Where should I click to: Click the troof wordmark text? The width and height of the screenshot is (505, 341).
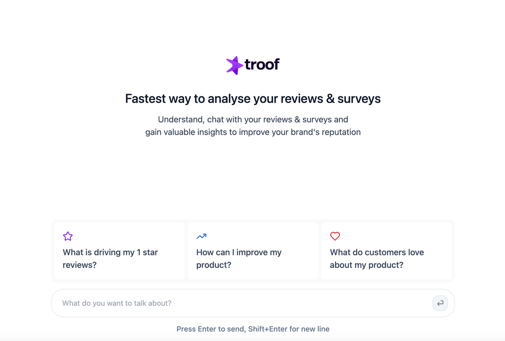(262, 64)
